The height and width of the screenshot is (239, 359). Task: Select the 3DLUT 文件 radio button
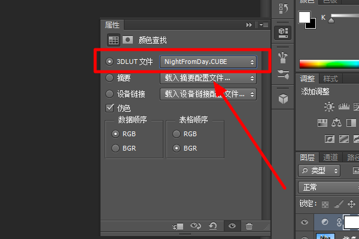tap(109, 62)
